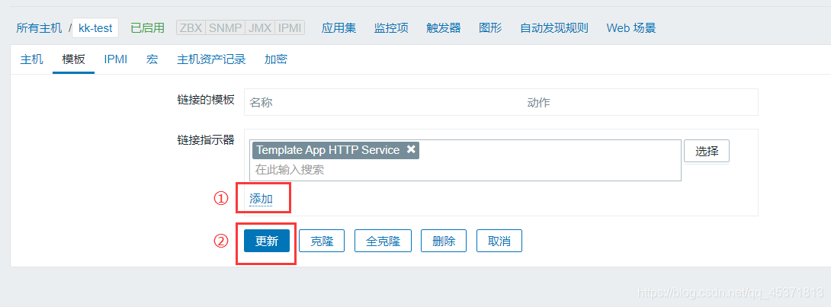The image size is (831, 307).
Task: Click the 已启用 status link
Action: [x=147, y=28]
